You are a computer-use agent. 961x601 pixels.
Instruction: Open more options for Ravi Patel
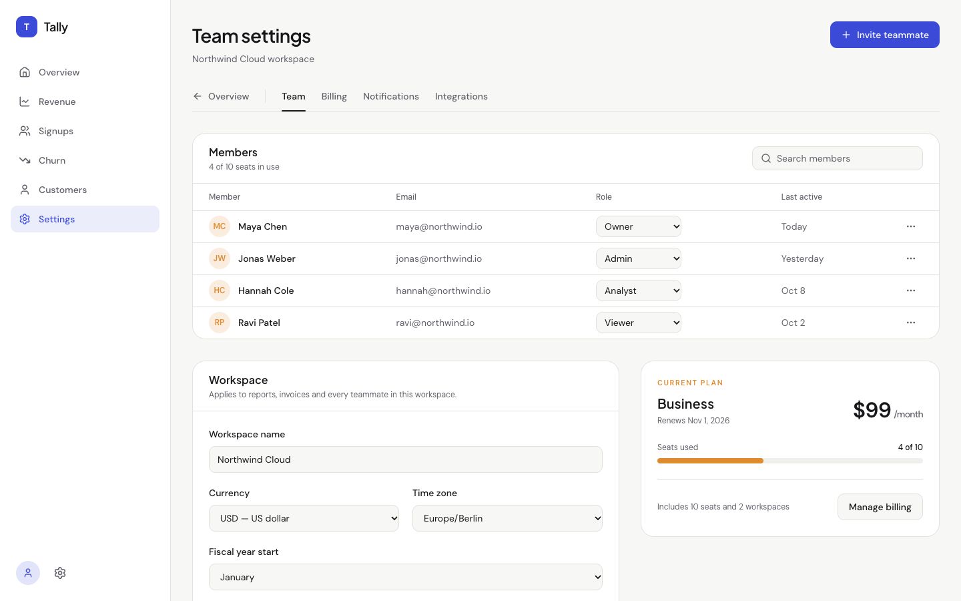tap(911, 323)
